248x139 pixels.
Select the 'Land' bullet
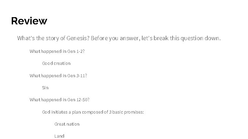[x=59, y=136]
